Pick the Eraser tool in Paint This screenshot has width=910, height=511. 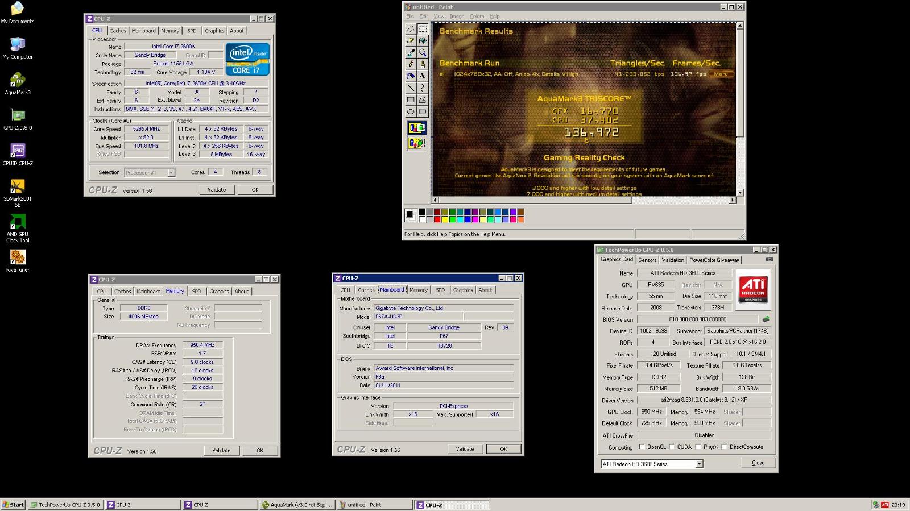pos(411,40)
